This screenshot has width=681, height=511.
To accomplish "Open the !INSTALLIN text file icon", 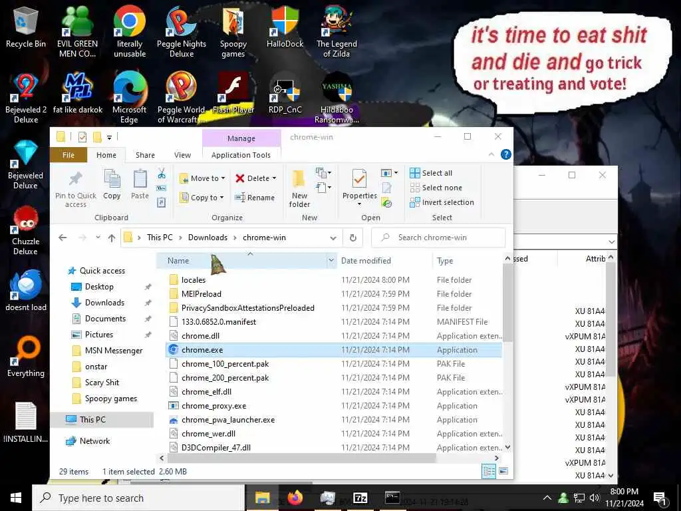I will coord(26,423).
